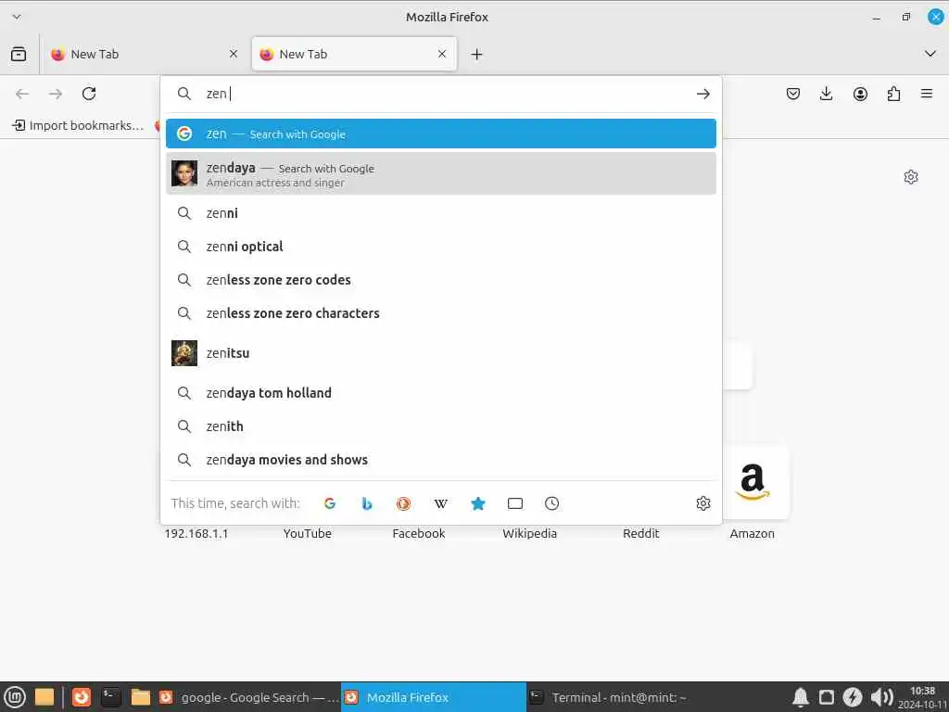Image resolution: width=949 pixels, height=712 pixels.
Task: Close the second New Tab
Action: pyautogui.click(x=442, y=54)
